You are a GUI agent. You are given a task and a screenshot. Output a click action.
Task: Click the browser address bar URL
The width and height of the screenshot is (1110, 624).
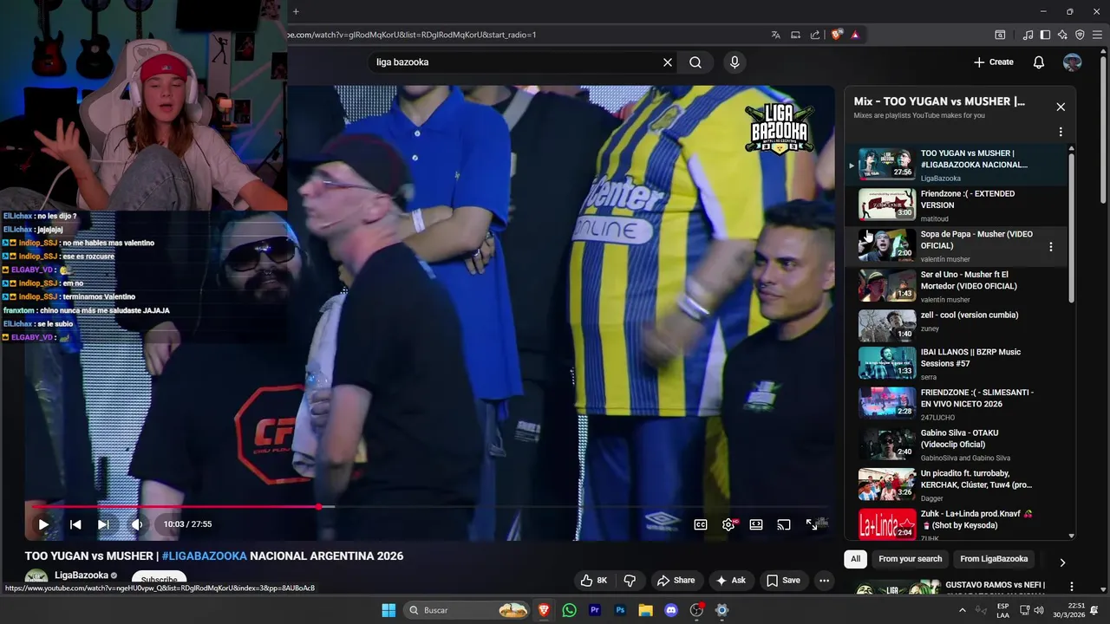(x=412, y=35)
